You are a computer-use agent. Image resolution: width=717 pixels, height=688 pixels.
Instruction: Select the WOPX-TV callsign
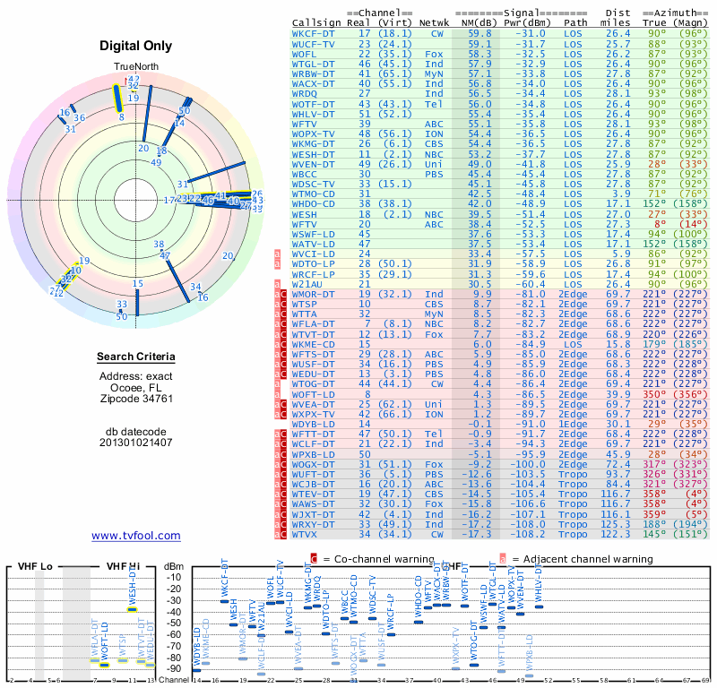point(313,134)
